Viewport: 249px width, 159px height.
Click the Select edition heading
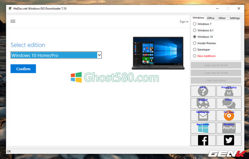coord(28,45)
